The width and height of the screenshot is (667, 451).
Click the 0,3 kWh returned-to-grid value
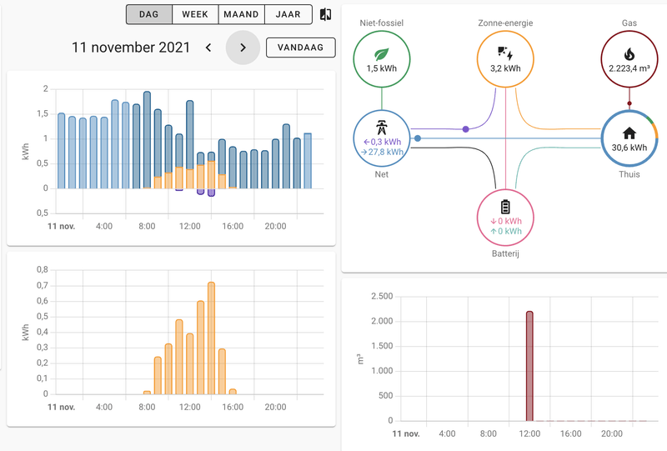(382, 142)
